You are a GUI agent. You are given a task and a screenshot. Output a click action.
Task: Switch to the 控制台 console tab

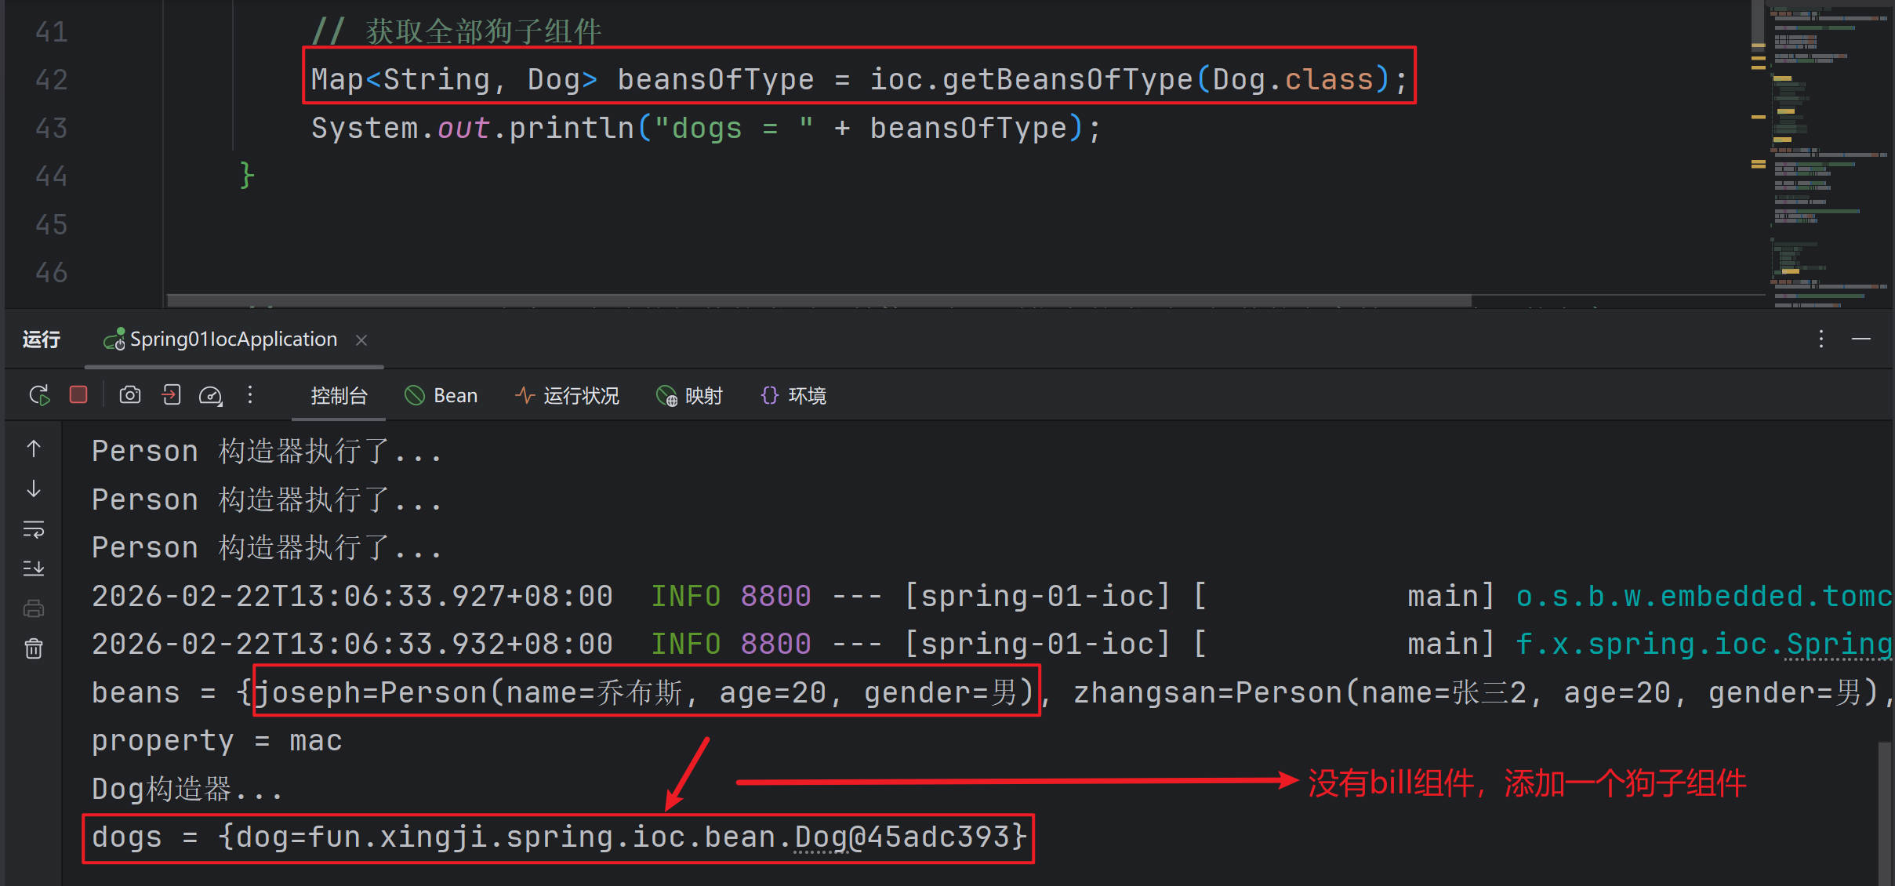339,396
